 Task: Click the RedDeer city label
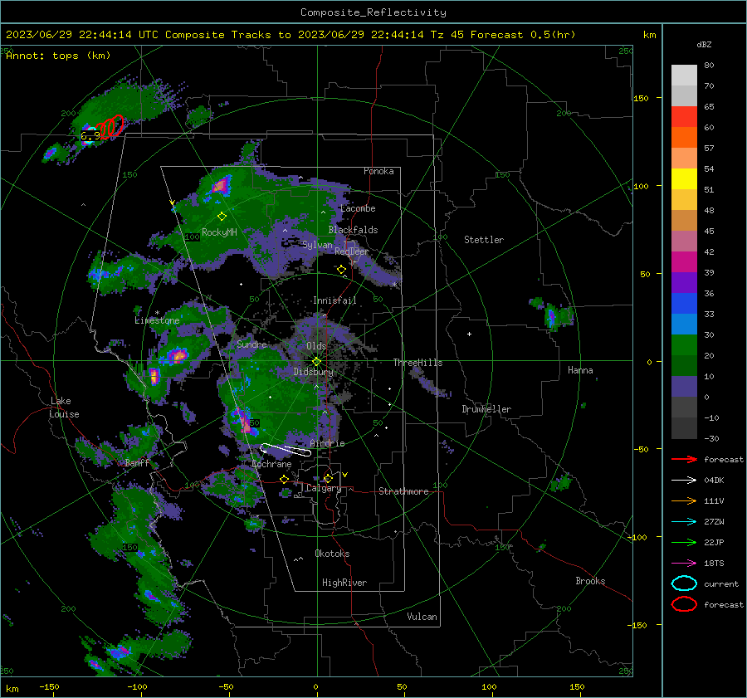coord(352,251)
